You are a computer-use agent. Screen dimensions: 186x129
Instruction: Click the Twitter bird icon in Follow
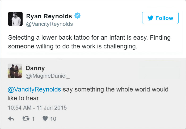150,18
